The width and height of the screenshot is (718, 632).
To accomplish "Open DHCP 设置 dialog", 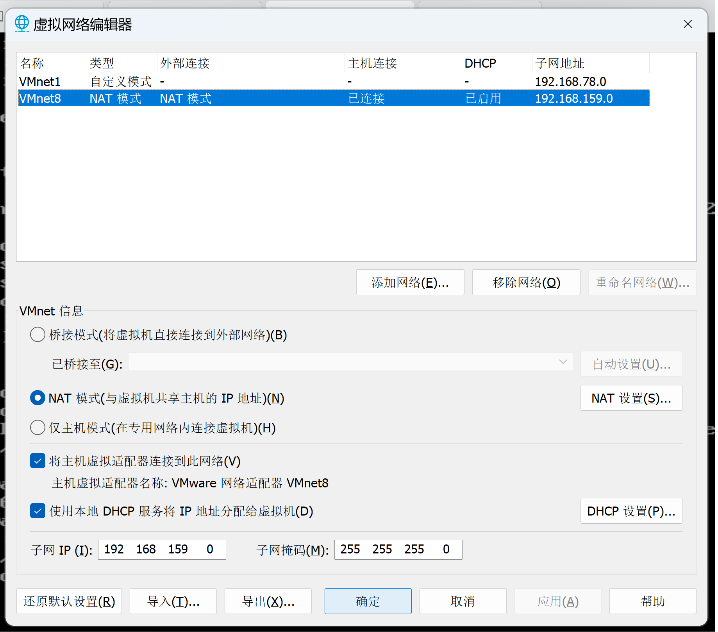I will coord(631,511).
